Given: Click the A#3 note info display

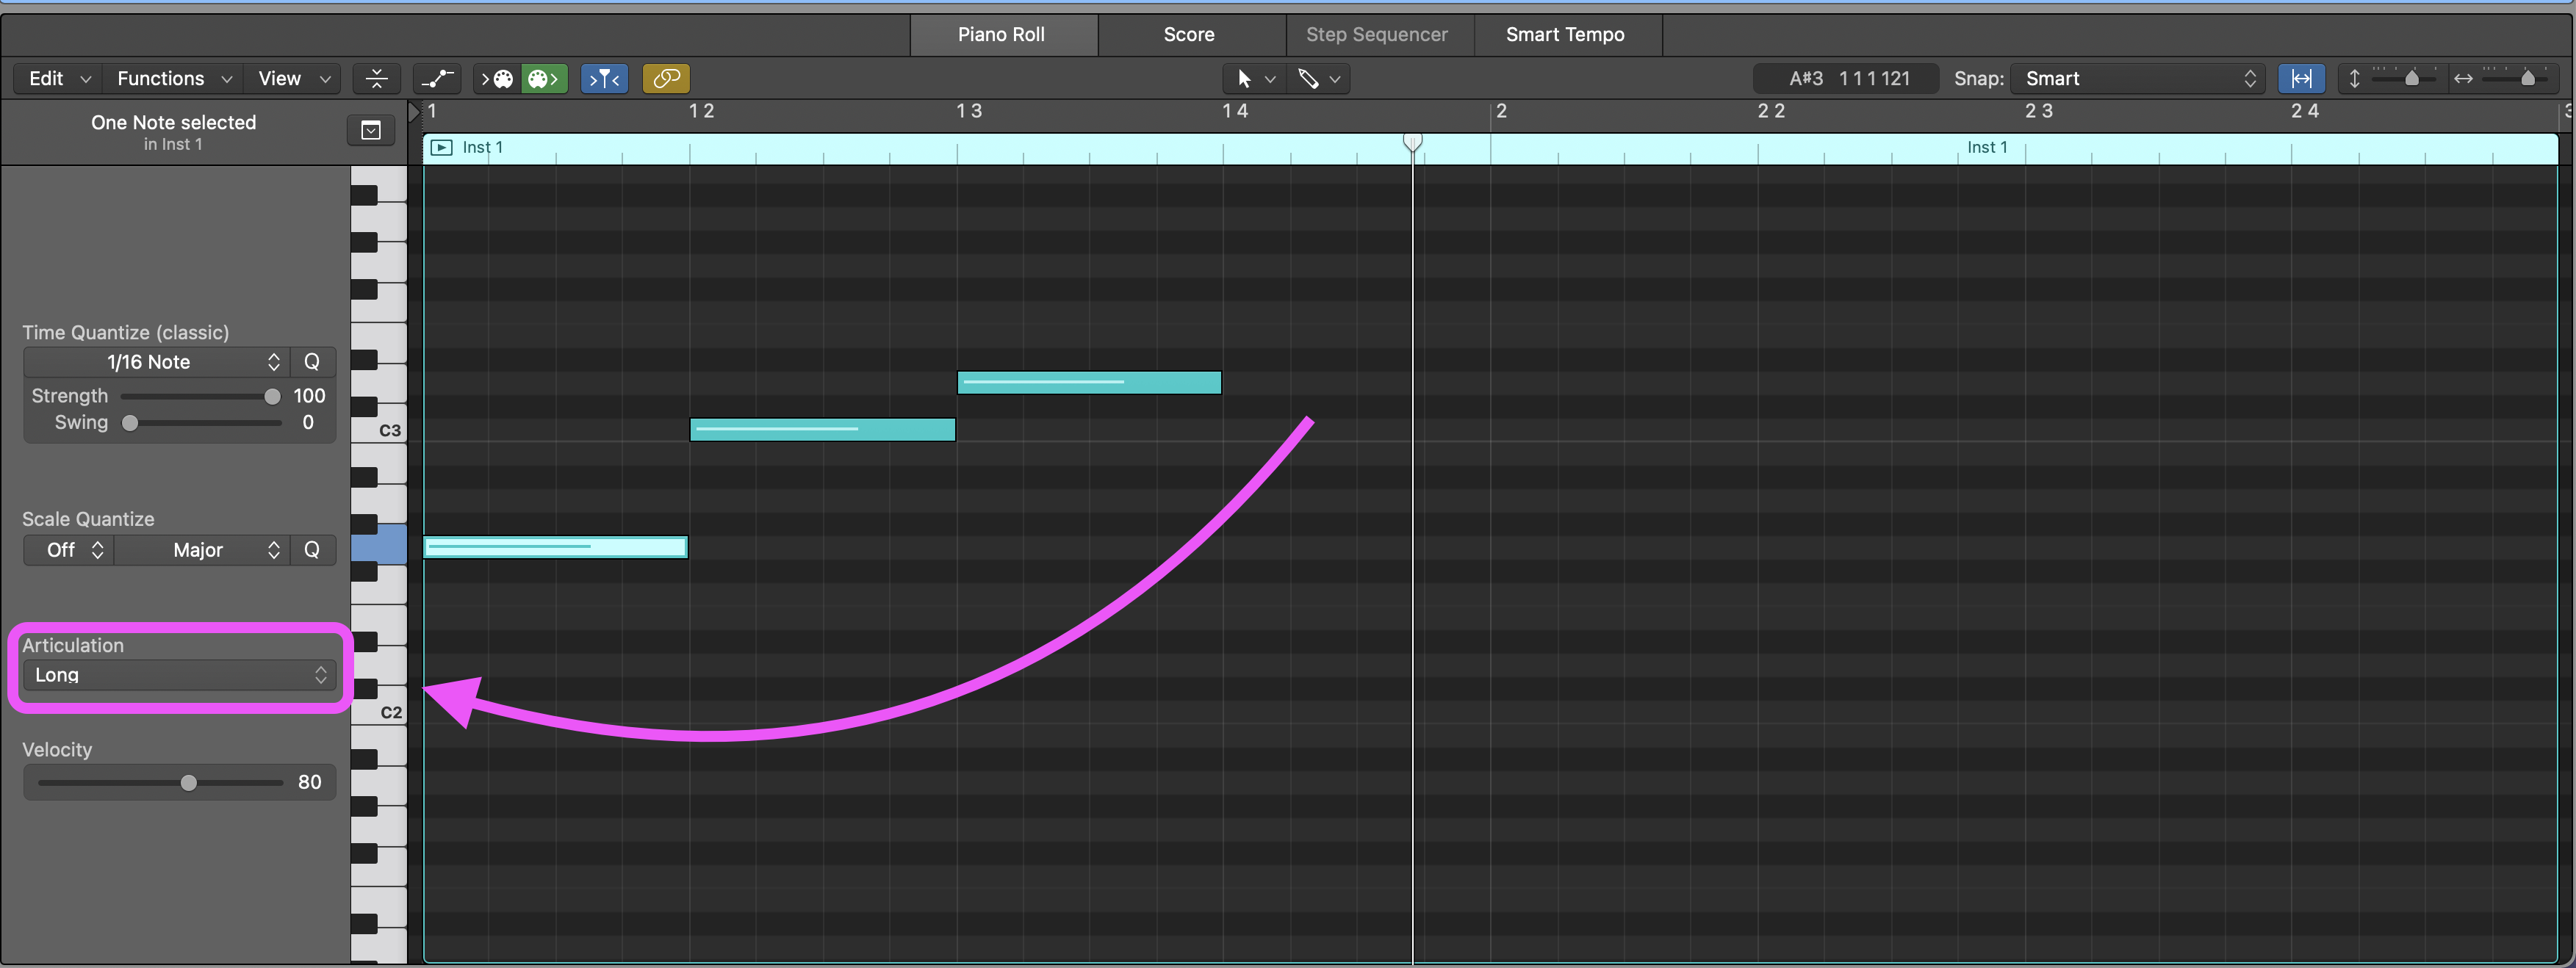Looking at the screenshot, I should tap(1845, 78).
